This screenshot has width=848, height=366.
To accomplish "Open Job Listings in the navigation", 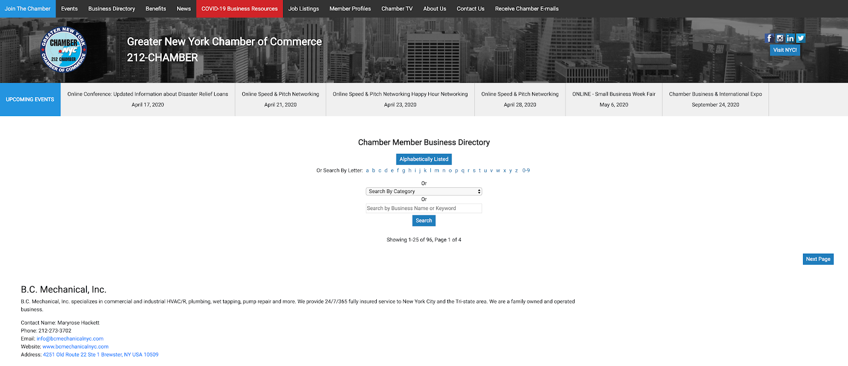I will 304,8.
